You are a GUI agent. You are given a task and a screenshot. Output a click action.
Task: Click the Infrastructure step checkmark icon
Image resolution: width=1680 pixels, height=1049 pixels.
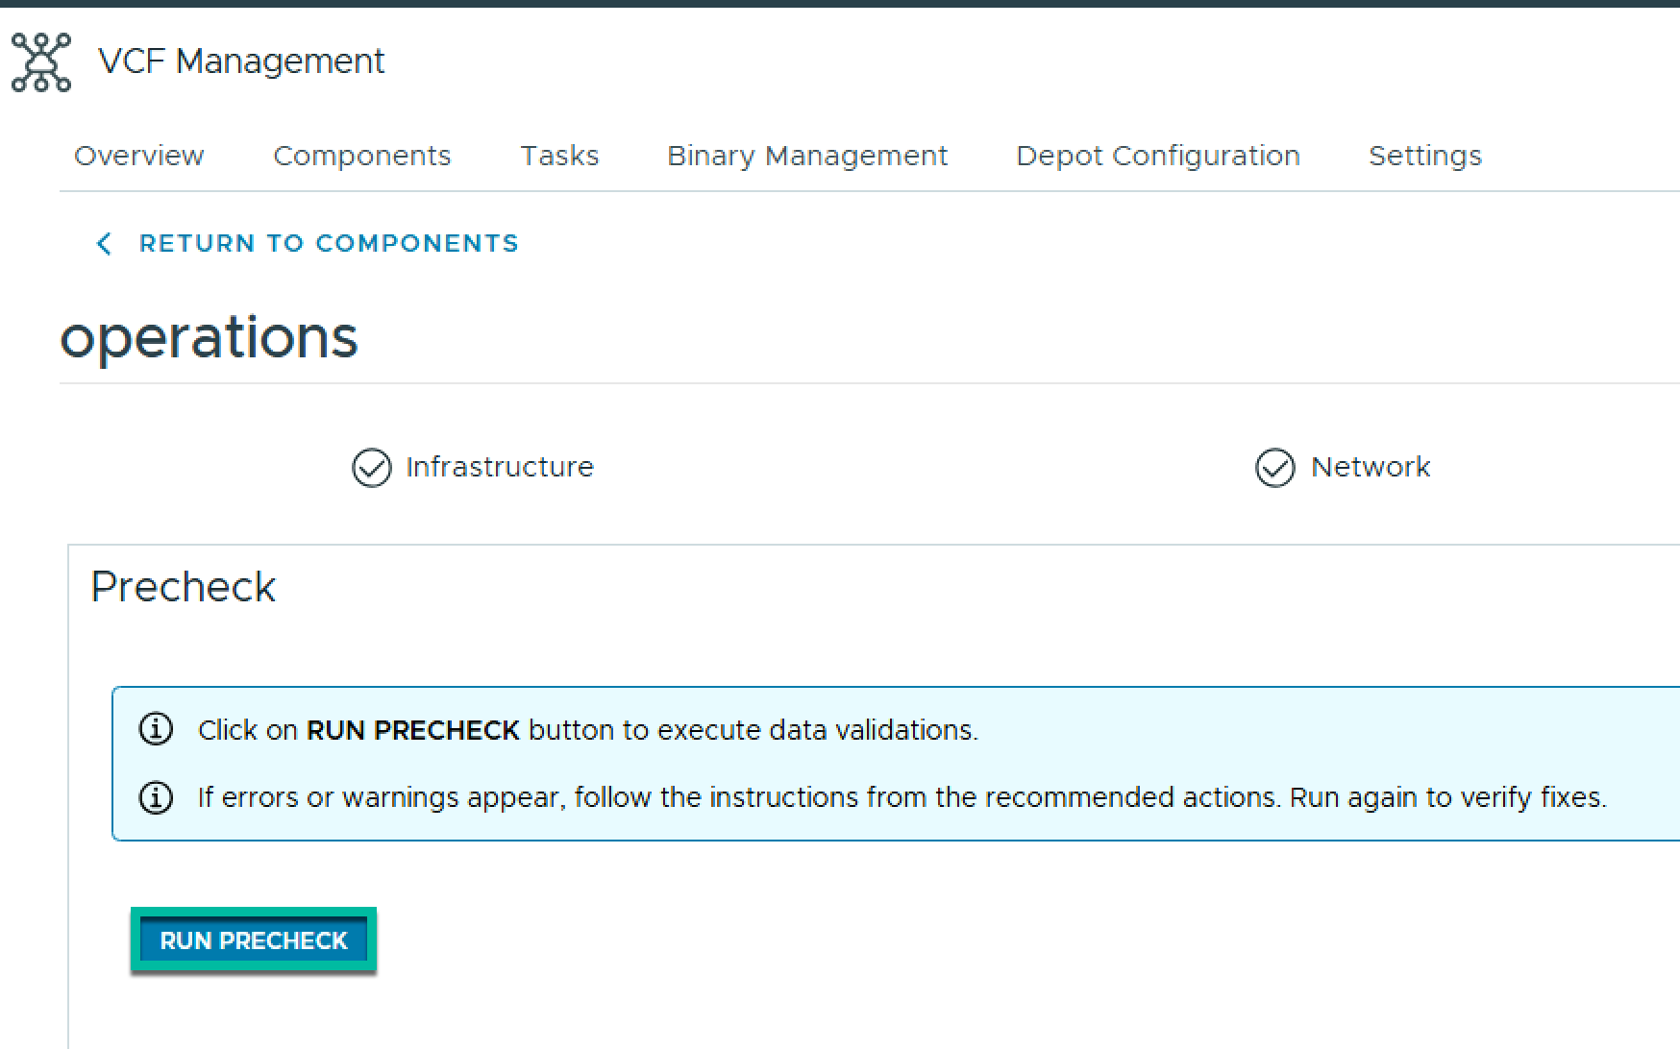point(372,468)
